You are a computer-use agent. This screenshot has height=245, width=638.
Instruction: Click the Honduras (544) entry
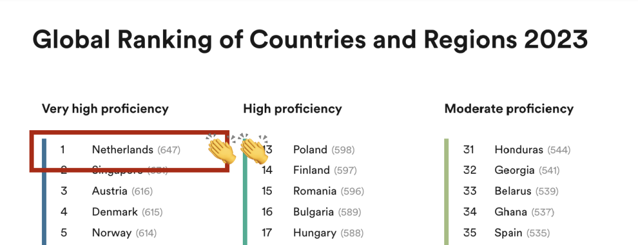533,150
